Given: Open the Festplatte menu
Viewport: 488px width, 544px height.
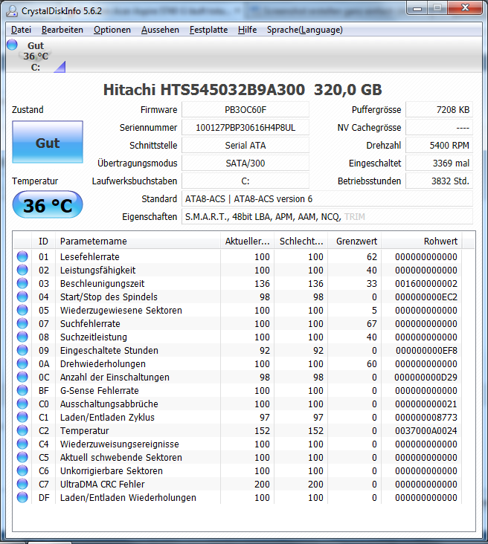Looking at the screenshot, I should coord(208,30).
